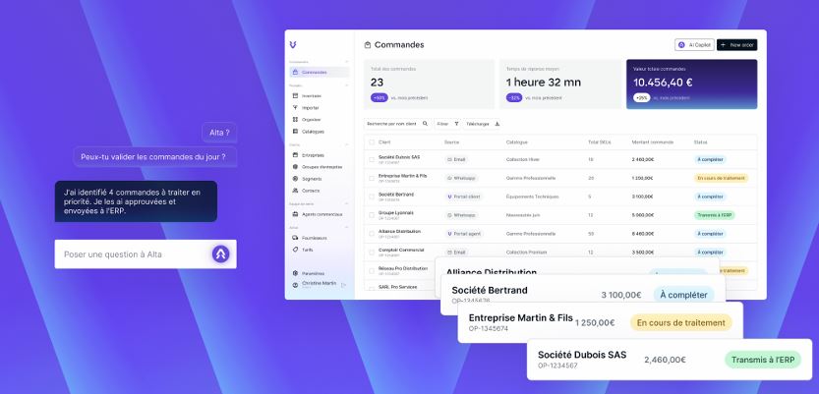Select Commandes menu item in sidebar
Viewport: 819px width, 394px height.
(x=319, y=72)
